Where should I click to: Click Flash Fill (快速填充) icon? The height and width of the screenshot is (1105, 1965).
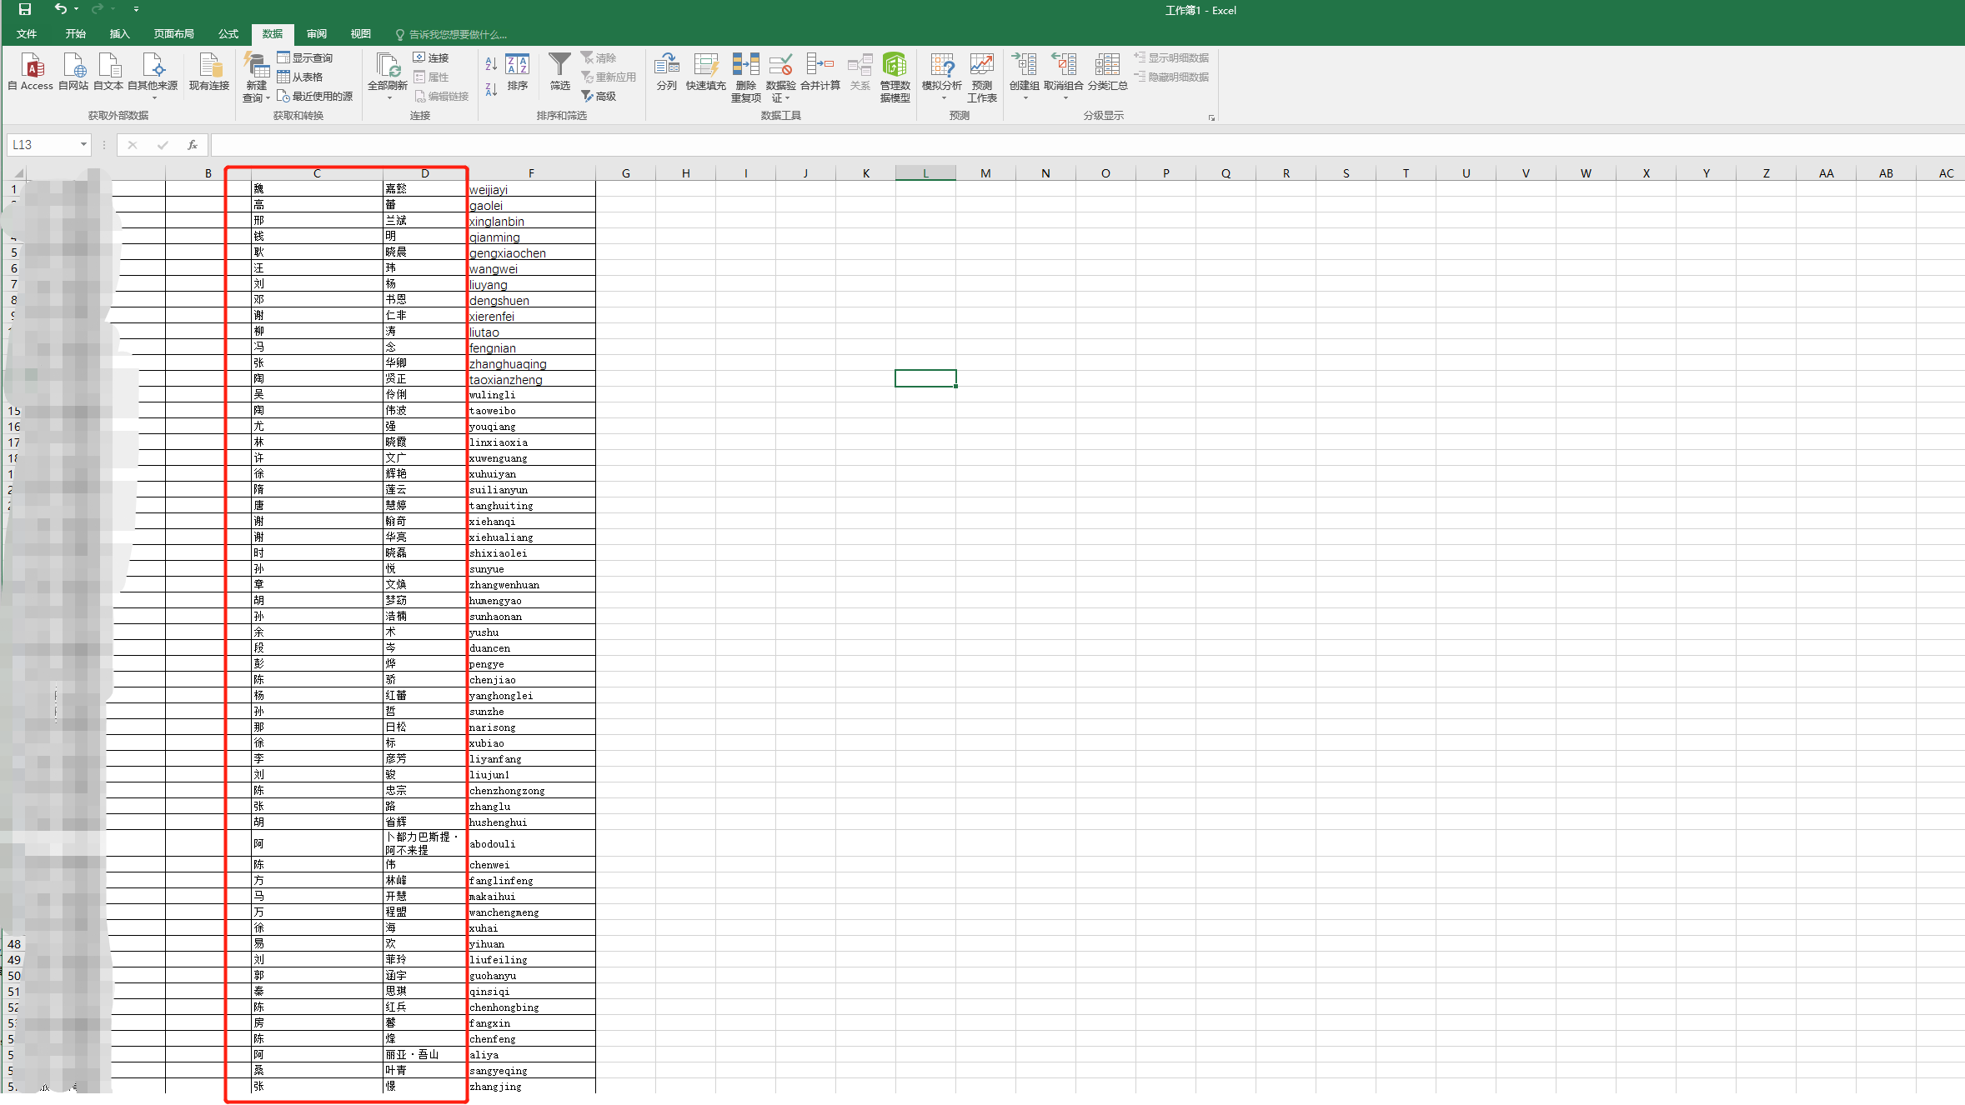pyautogui.click(x=705, y=67)
